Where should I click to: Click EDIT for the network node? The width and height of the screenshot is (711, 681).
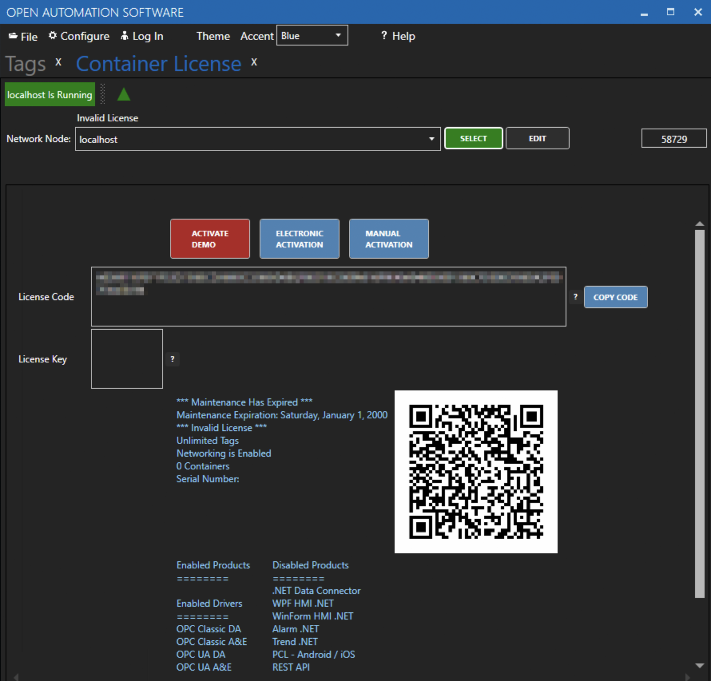click(537, 138)
